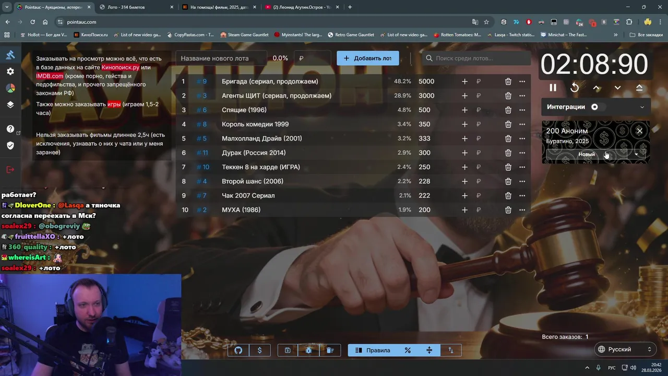This screenshot has height=376, width=668.
Task: Open more options for Теккен 8 lot
Action: (522, 167)
